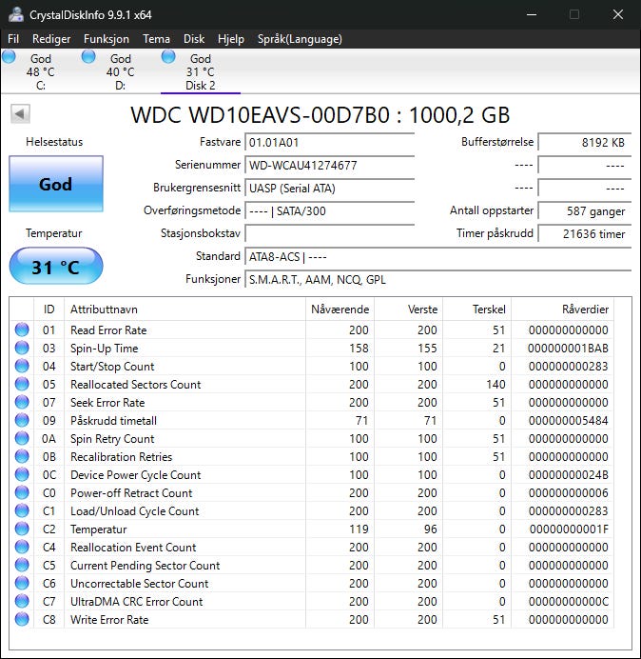
Task: Open the Språk(Language) menu
Action: (x=300, y=39)
